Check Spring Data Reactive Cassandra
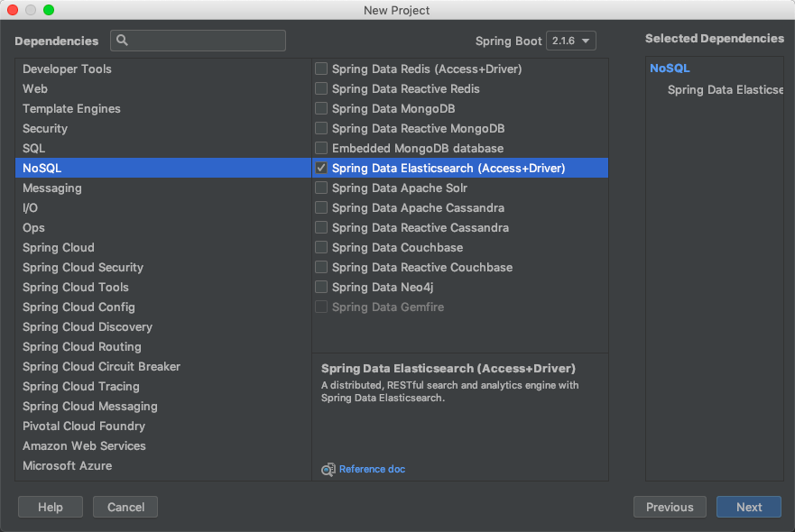Screen dimensions: 795x532 click(x=321, y=227)
